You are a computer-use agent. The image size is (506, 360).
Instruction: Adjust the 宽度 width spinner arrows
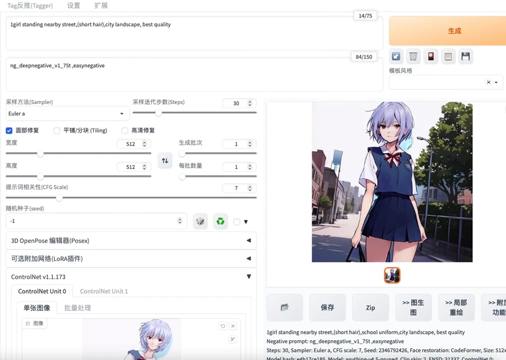click(144, 144)
